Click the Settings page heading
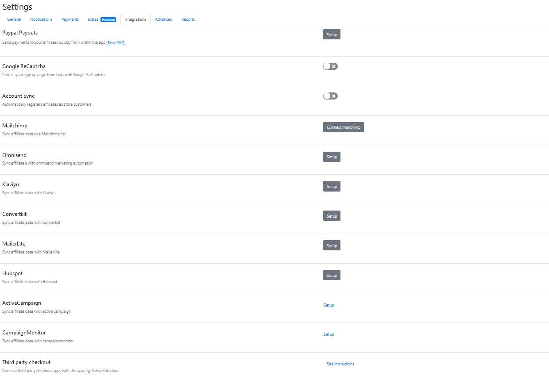The height and width of the screenshot is (376, 549). pyautogui.click(x=17, y=7)
